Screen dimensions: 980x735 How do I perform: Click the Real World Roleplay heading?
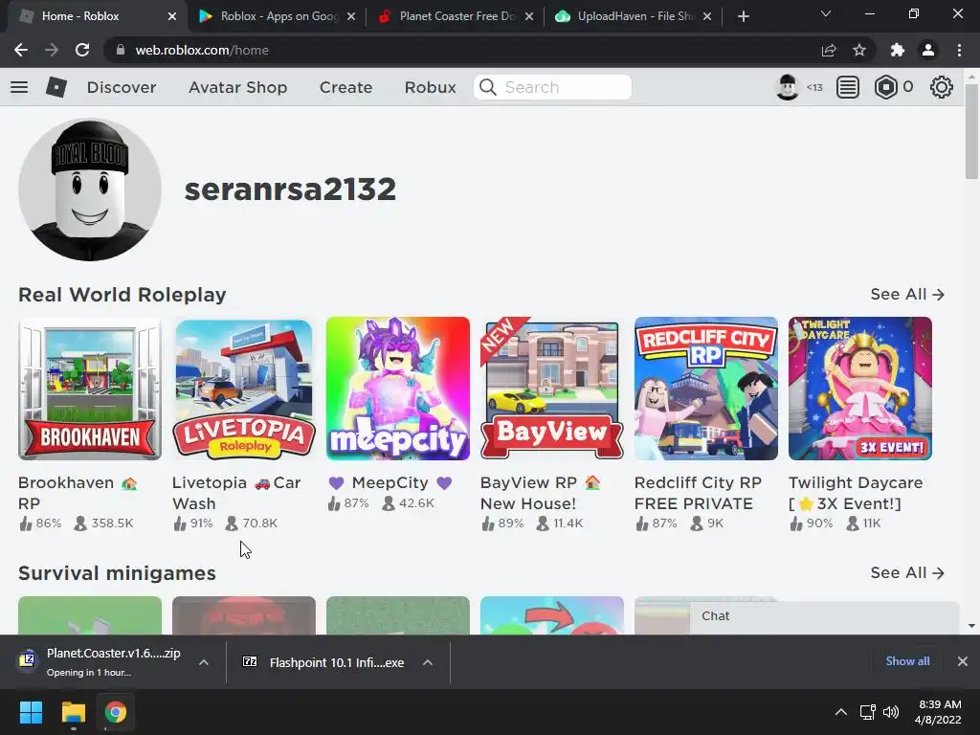click(122, 295)
